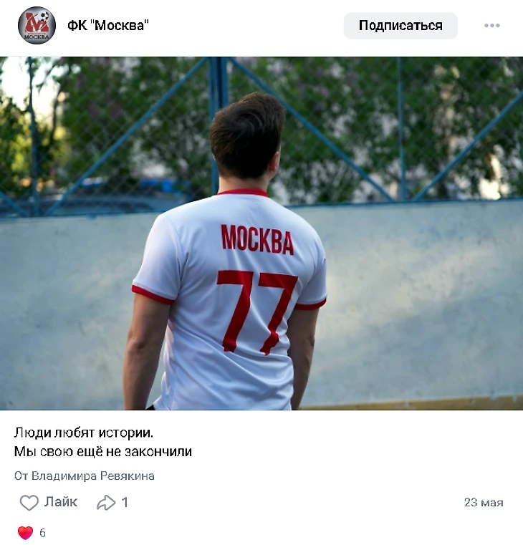This screenshot has width=523, height=545.
Task: Click the Подписаться subscribe button
Action: (400, 26)
